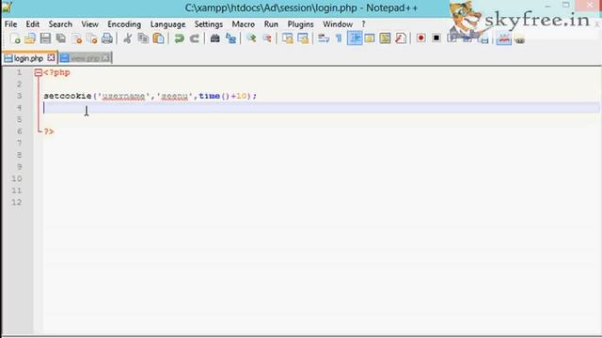
Task: Cut selection with scissors icon
Action: point(128,38)
